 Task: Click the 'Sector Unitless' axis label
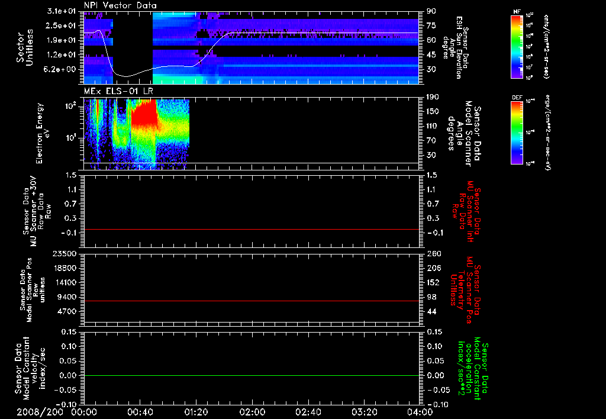pos(25,47)
